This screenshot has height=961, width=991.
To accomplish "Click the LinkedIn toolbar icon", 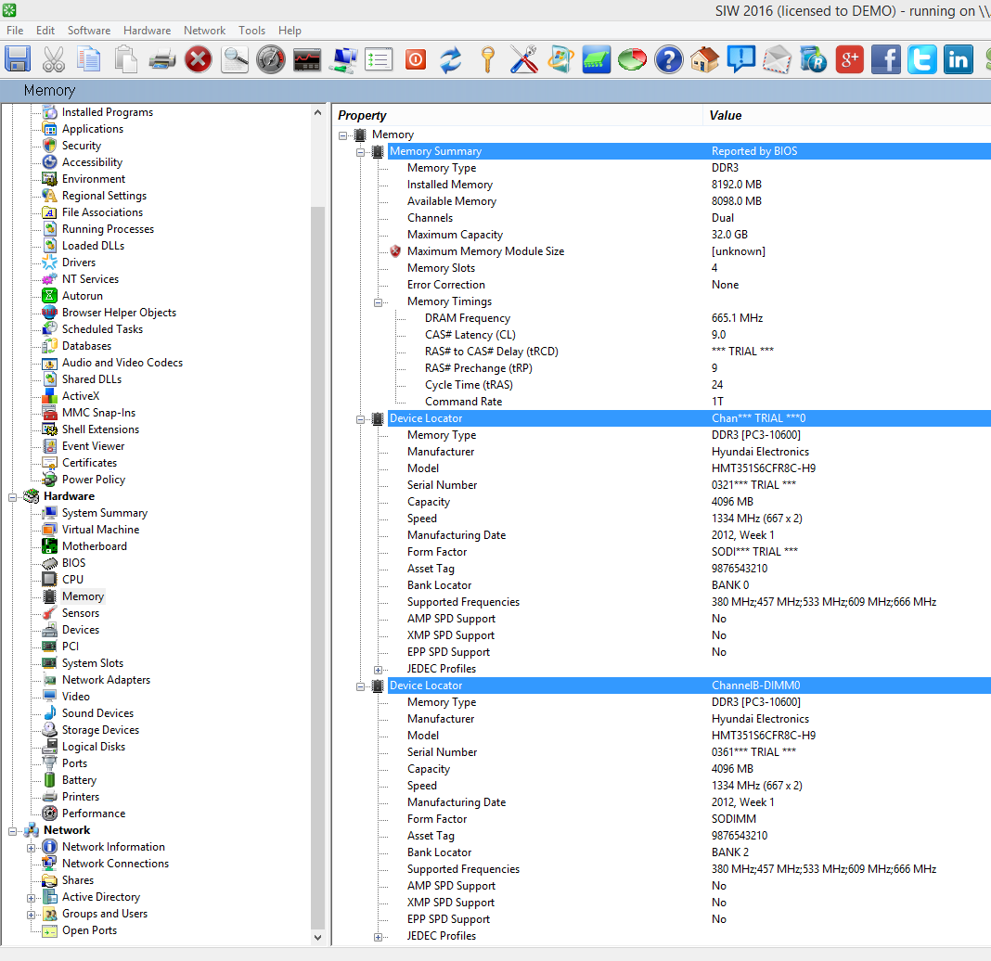I will pyautogui.click(x=959, y=59).
